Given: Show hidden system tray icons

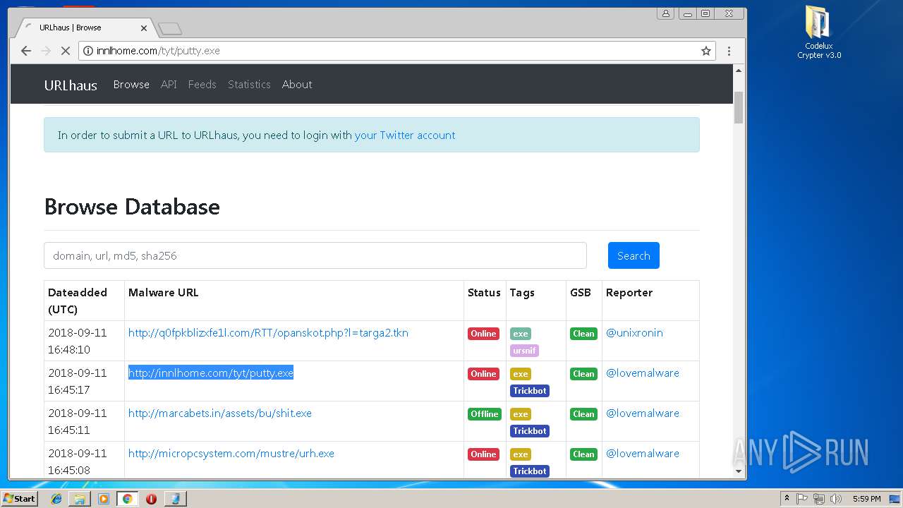Looking at the screenshot, I should [x=787, y=499].
